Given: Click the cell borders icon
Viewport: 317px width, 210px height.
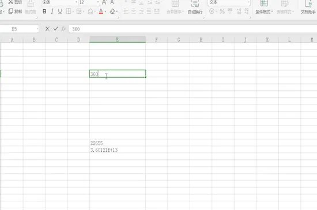Looking at the screenshot, I should [69, 12].
